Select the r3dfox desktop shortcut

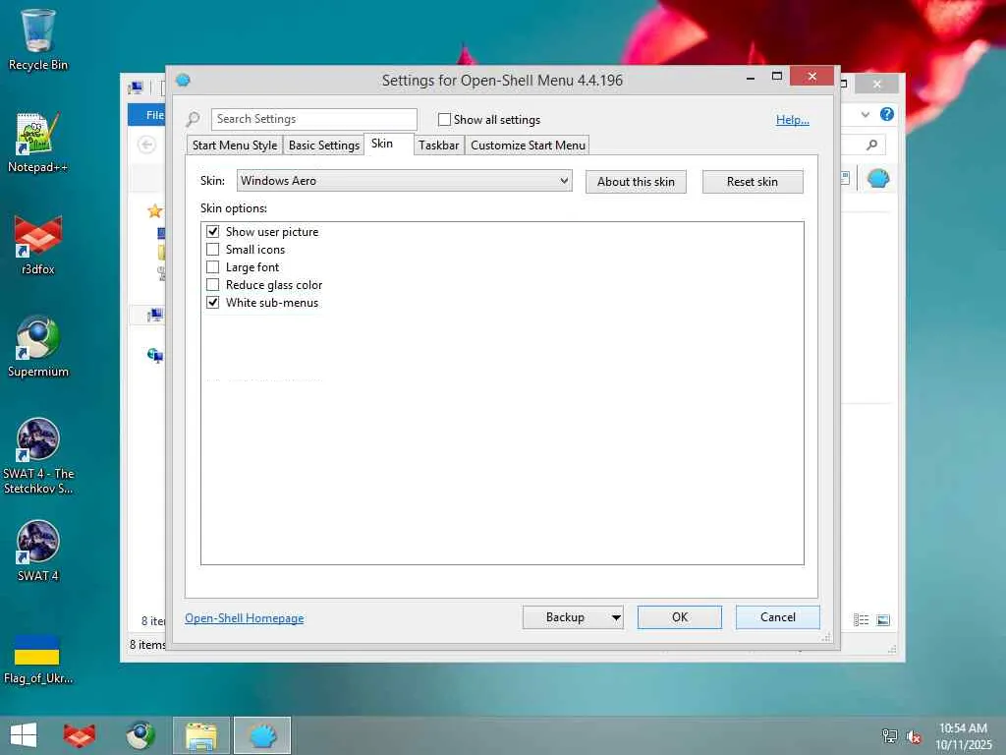[x=38, y=245]
